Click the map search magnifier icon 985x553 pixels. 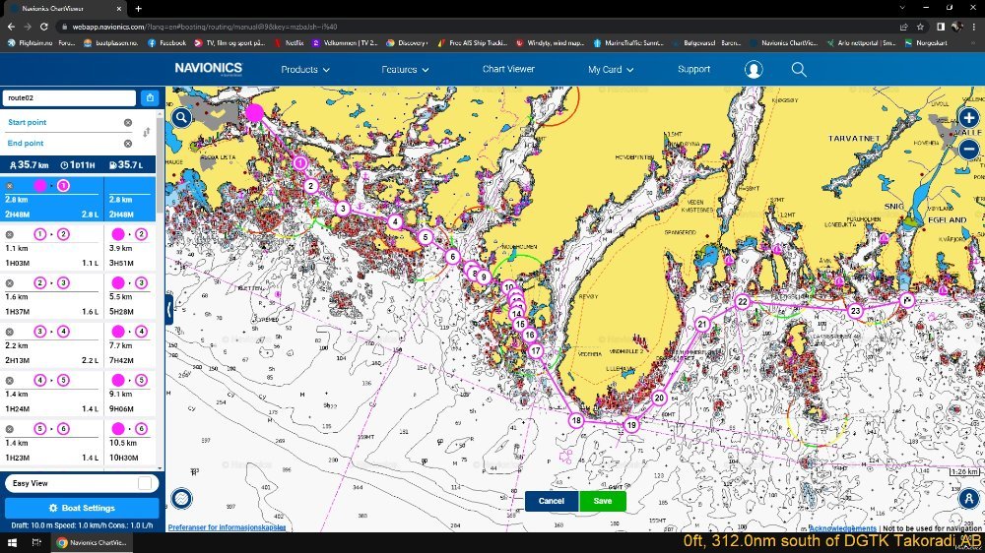(181, 117)
